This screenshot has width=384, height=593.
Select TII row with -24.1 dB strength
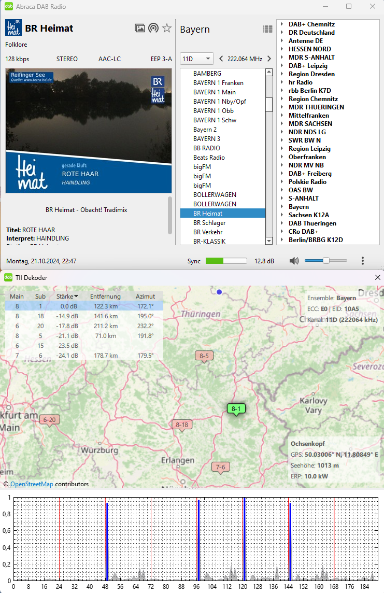84,356
